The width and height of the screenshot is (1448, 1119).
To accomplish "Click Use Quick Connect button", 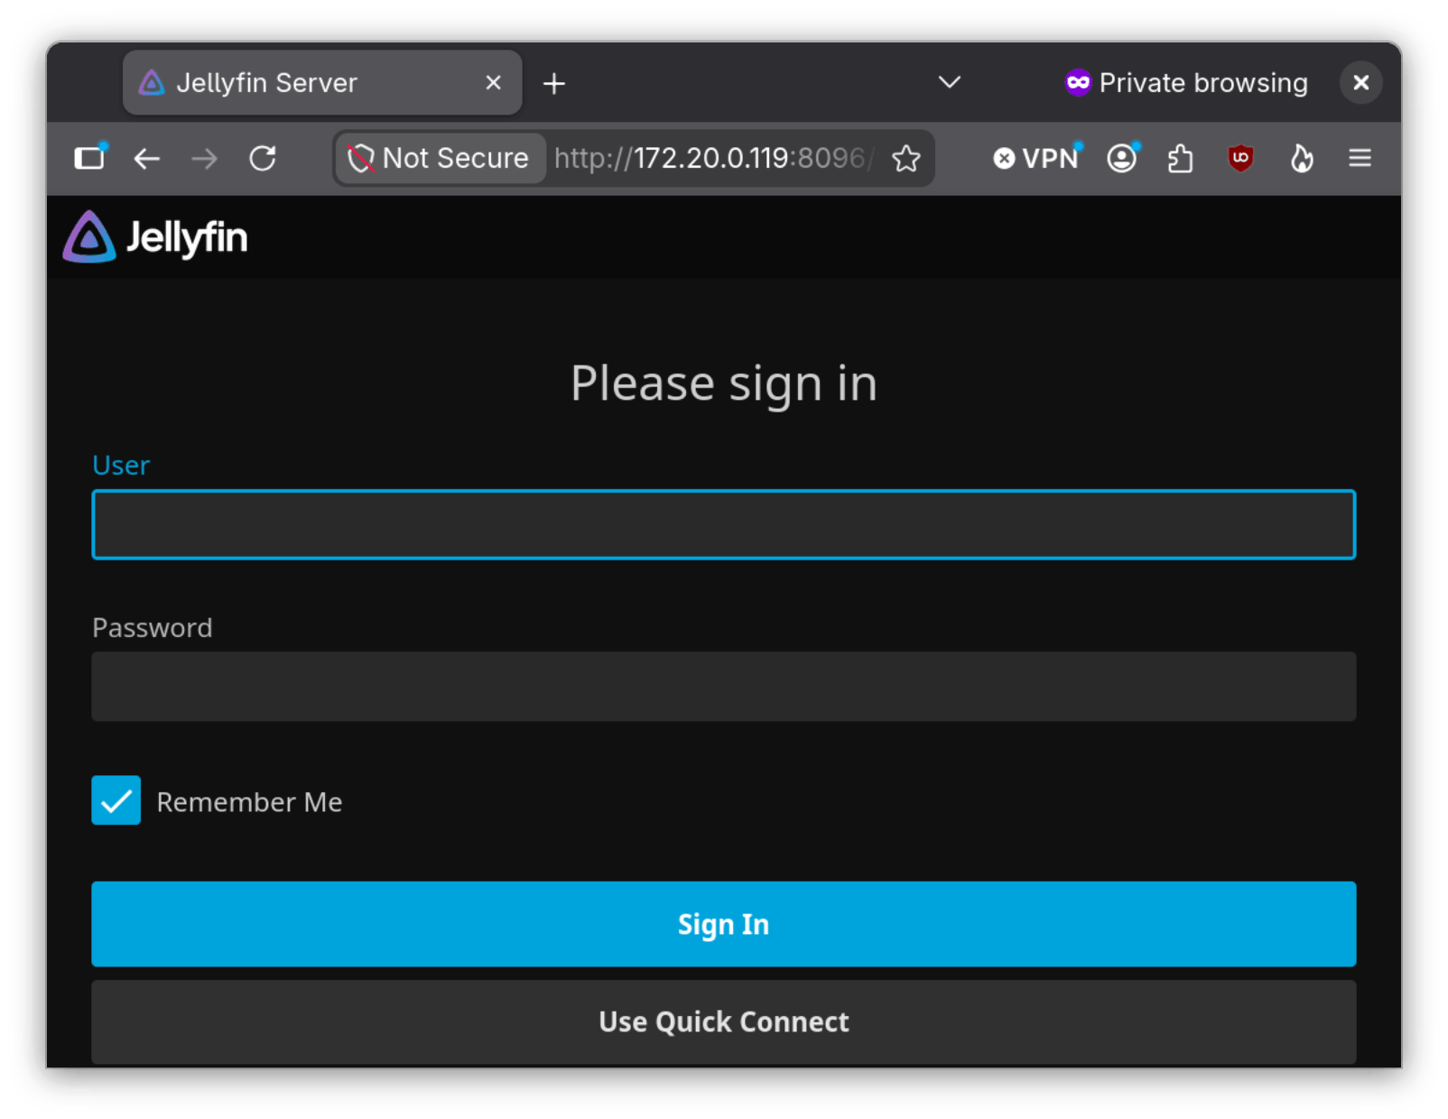I will [x=724, y=1022].
